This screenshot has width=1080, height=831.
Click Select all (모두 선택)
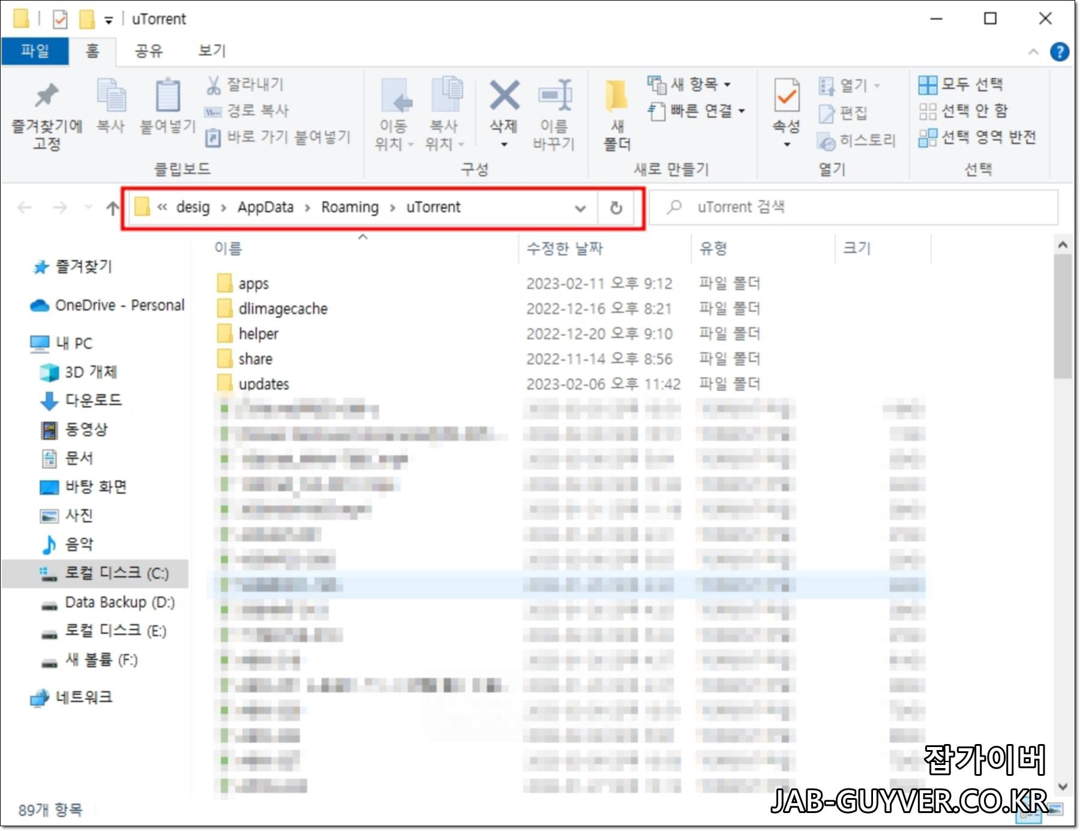tap(961, 85)
